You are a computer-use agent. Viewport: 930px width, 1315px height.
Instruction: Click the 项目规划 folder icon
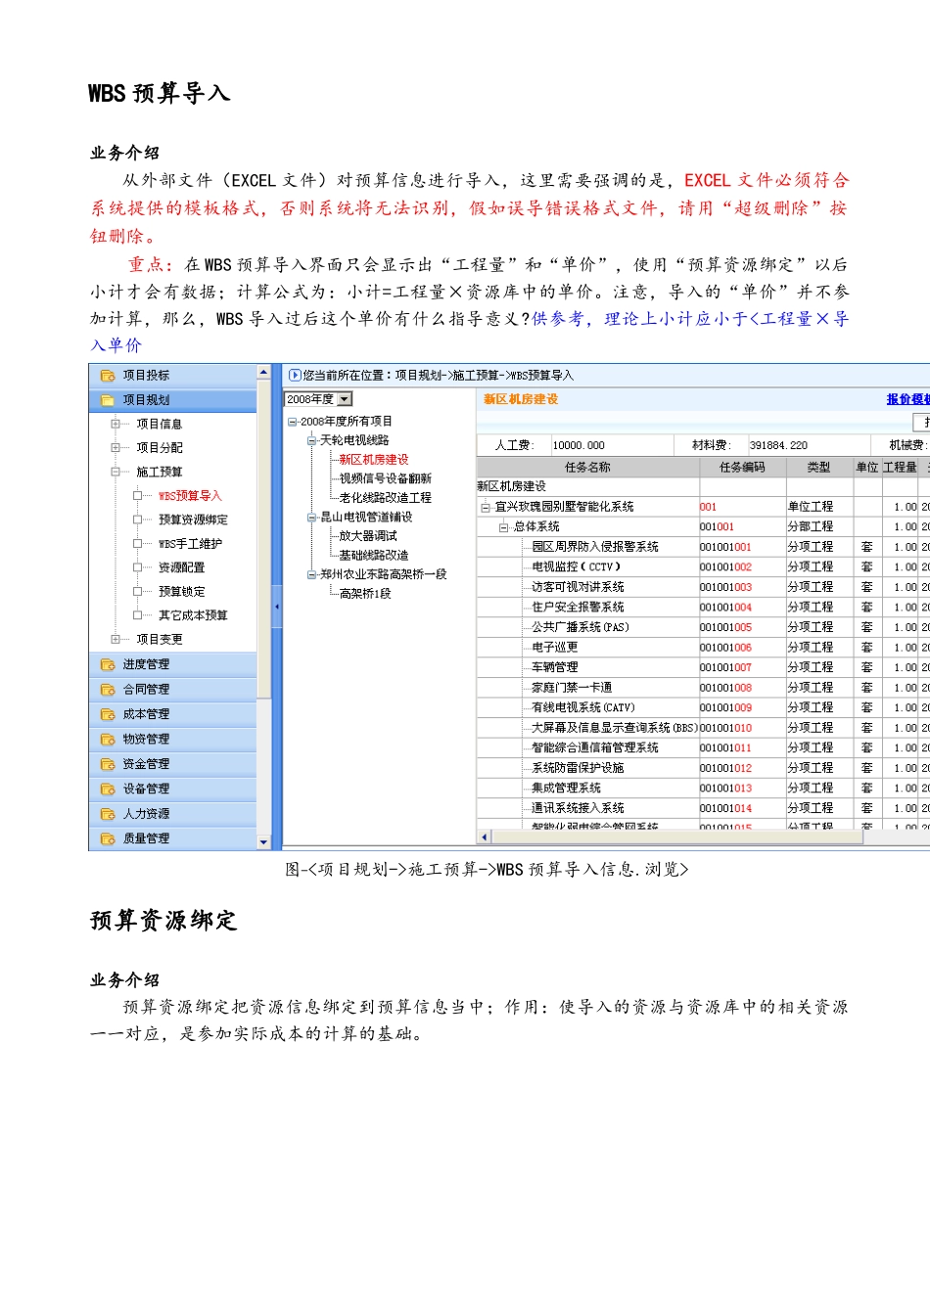(x=108, y=400)
